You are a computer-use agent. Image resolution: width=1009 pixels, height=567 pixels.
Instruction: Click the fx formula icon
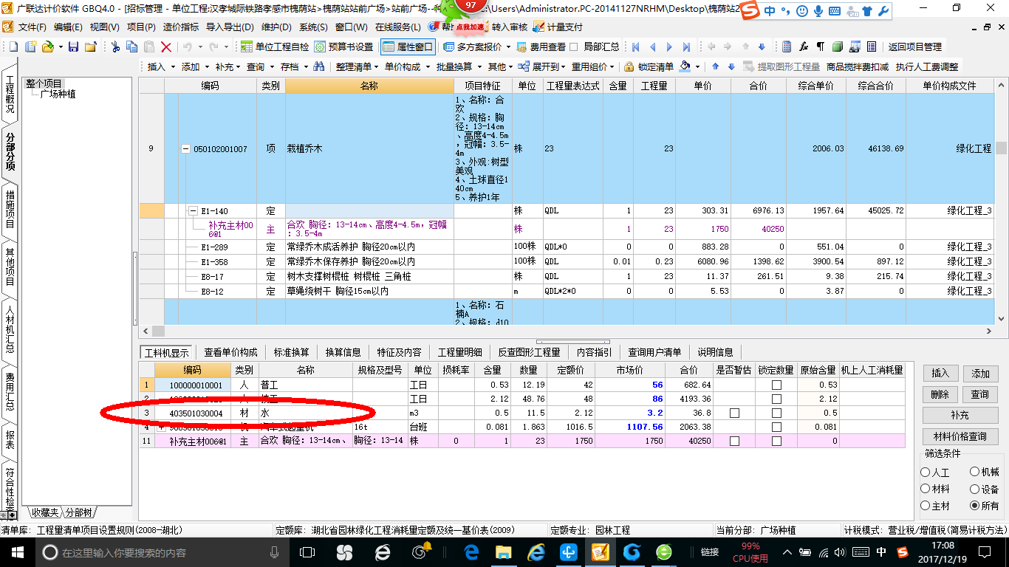point(804,47)
